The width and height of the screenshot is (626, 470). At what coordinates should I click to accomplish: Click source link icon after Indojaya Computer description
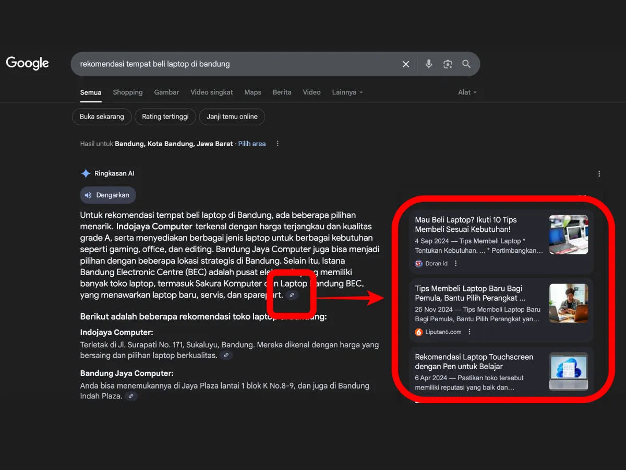226,355
